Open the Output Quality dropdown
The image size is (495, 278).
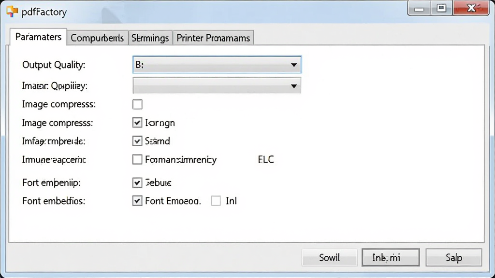point(217,65)
